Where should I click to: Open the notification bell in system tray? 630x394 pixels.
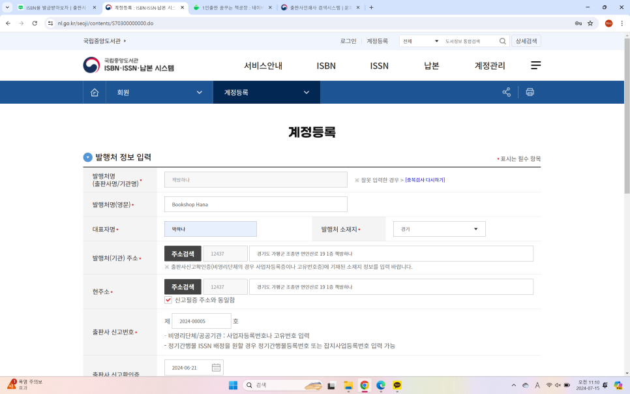(x=605, y=385)
